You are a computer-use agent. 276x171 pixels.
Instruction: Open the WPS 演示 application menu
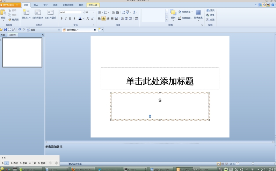tap(10, 5)
